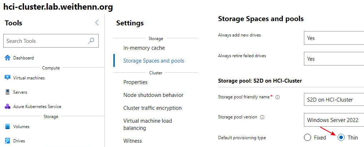Select the Thin provisioning type
Screen dimensions: 364x147
point(341,137)
